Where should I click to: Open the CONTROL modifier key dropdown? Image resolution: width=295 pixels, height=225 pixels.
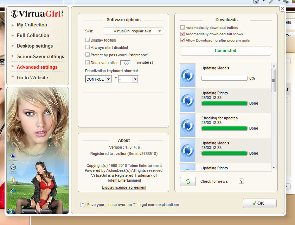(98, 79)
